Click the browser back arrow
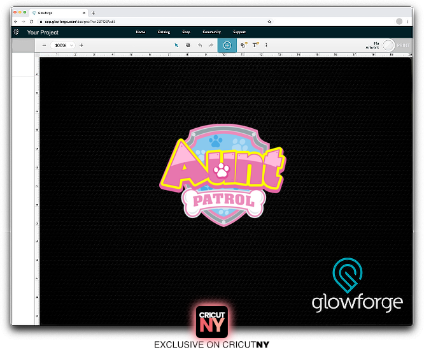 [16, 22]
